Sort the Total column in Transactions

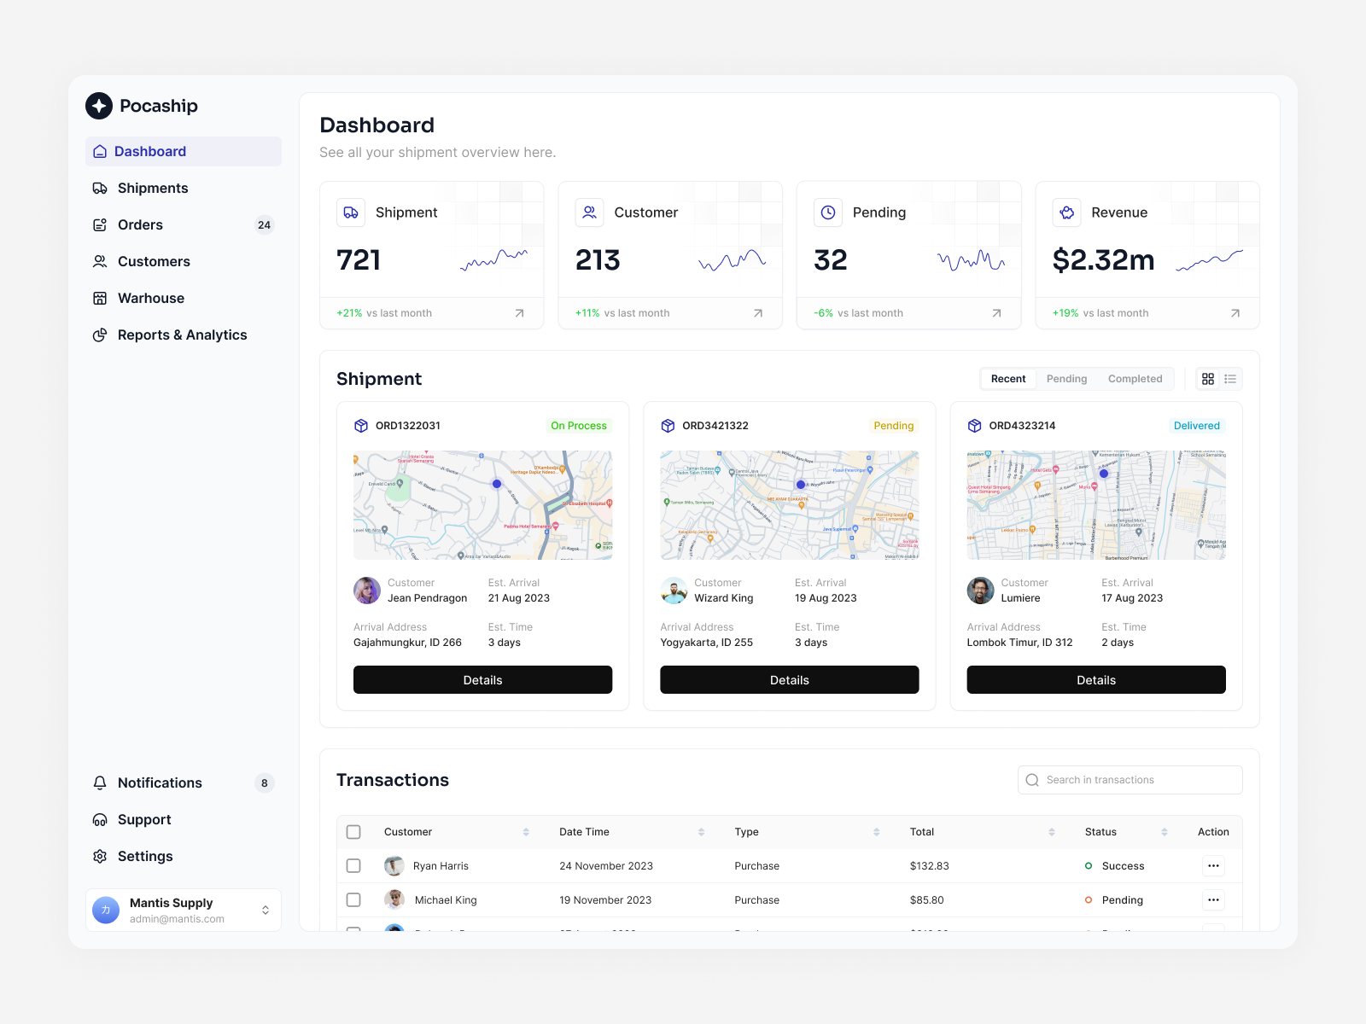1050,831
